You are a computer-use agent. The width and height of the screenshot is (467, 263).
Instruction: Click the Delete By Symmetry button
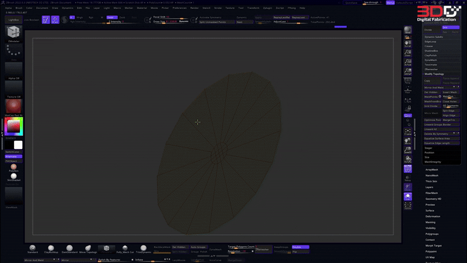(x=437, y=134)
